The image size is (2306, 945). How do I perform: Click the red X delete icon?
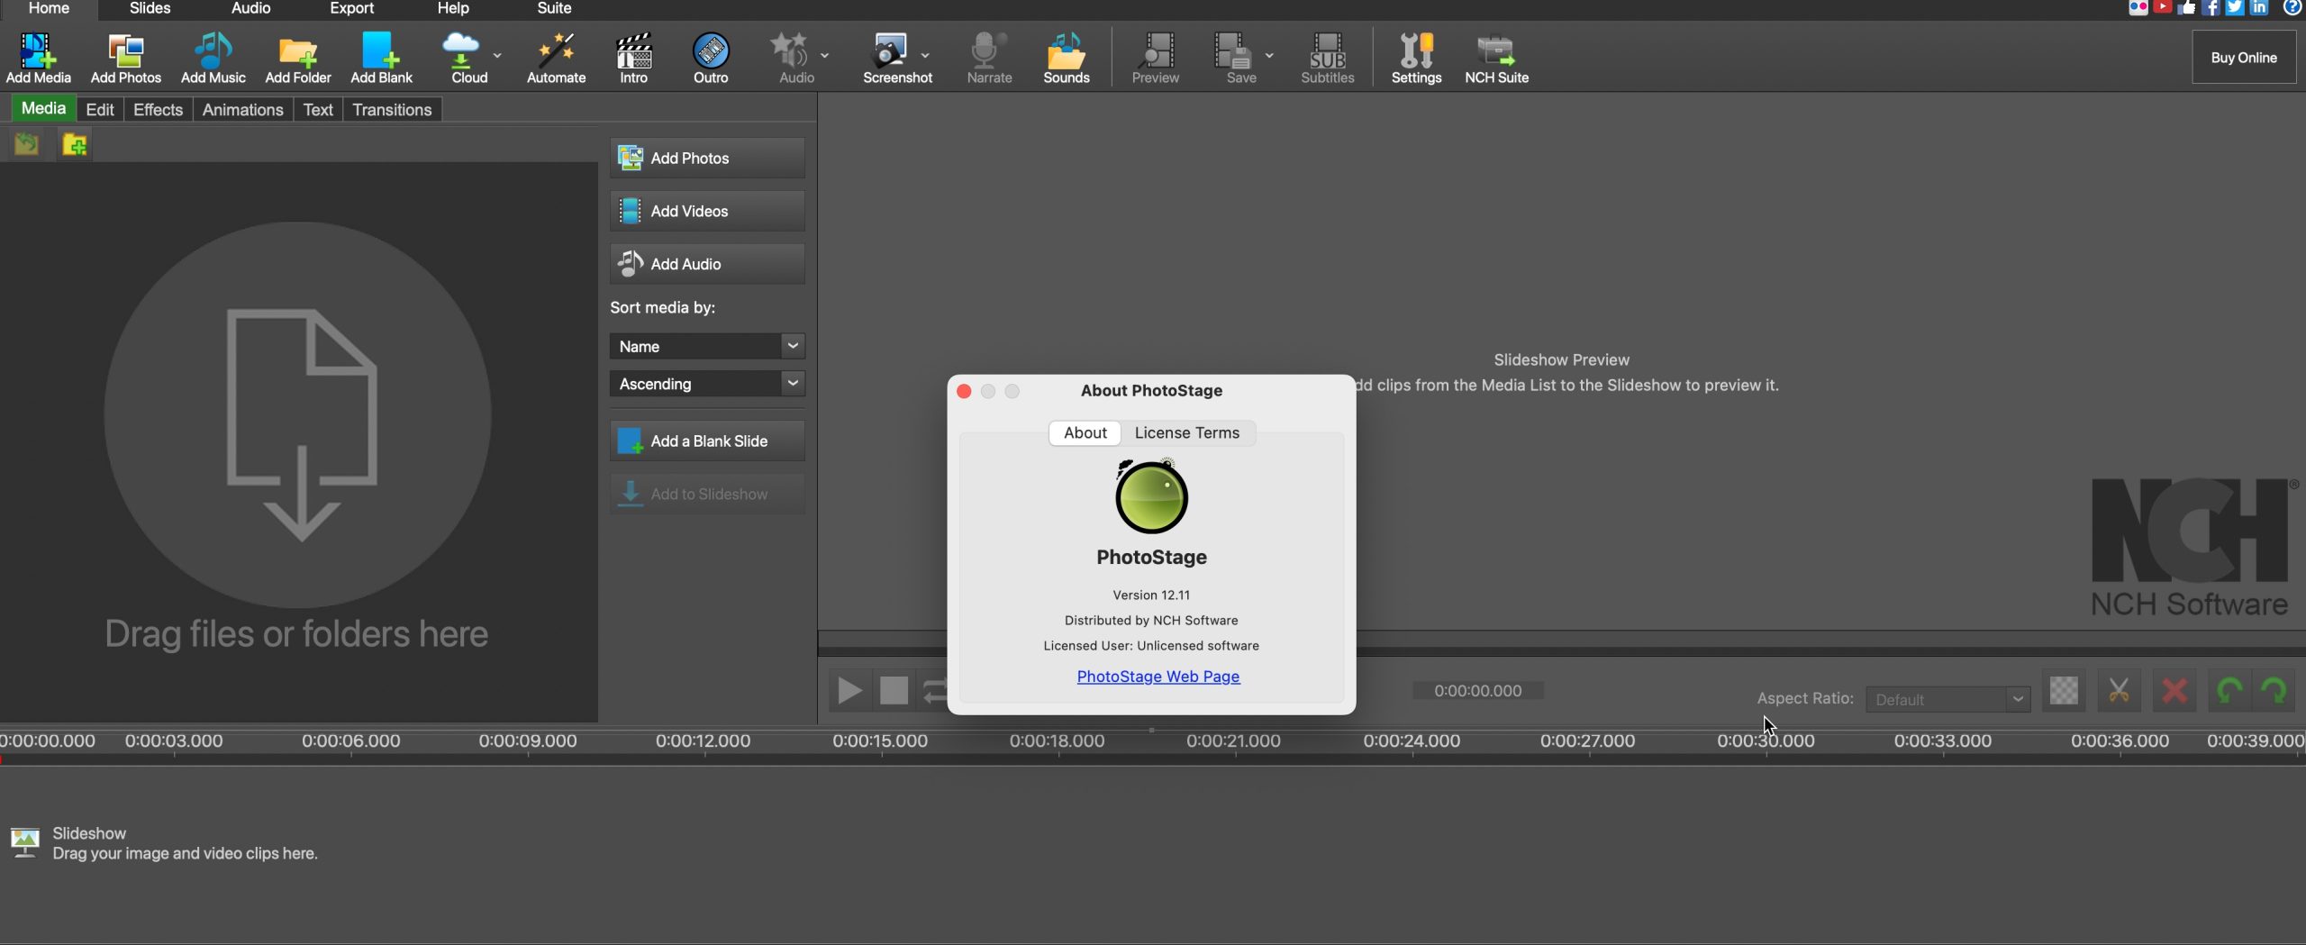click(2174, 691)
